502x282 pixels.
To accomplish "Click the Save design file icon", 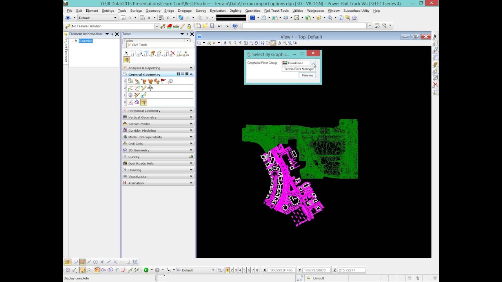I will 212,26.
